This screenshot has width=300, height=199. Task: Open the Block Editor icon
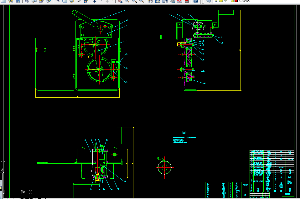(x=86, y=1)
